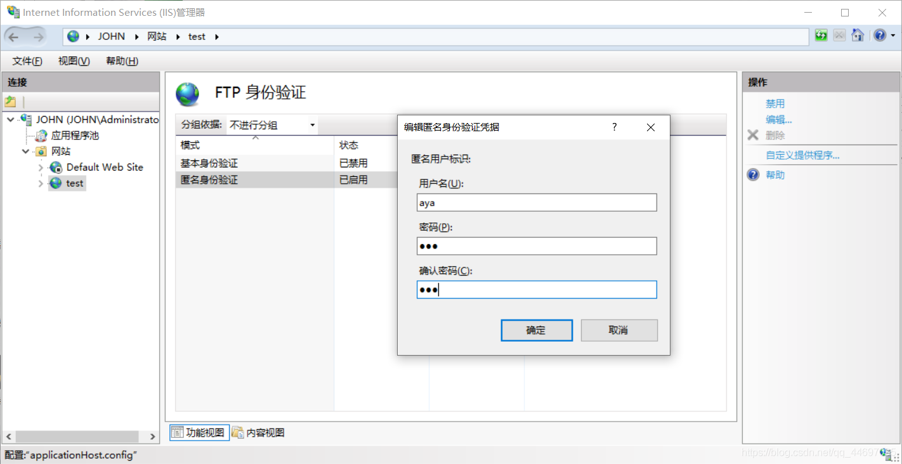Click the 自定义提供程序... link

802,155
